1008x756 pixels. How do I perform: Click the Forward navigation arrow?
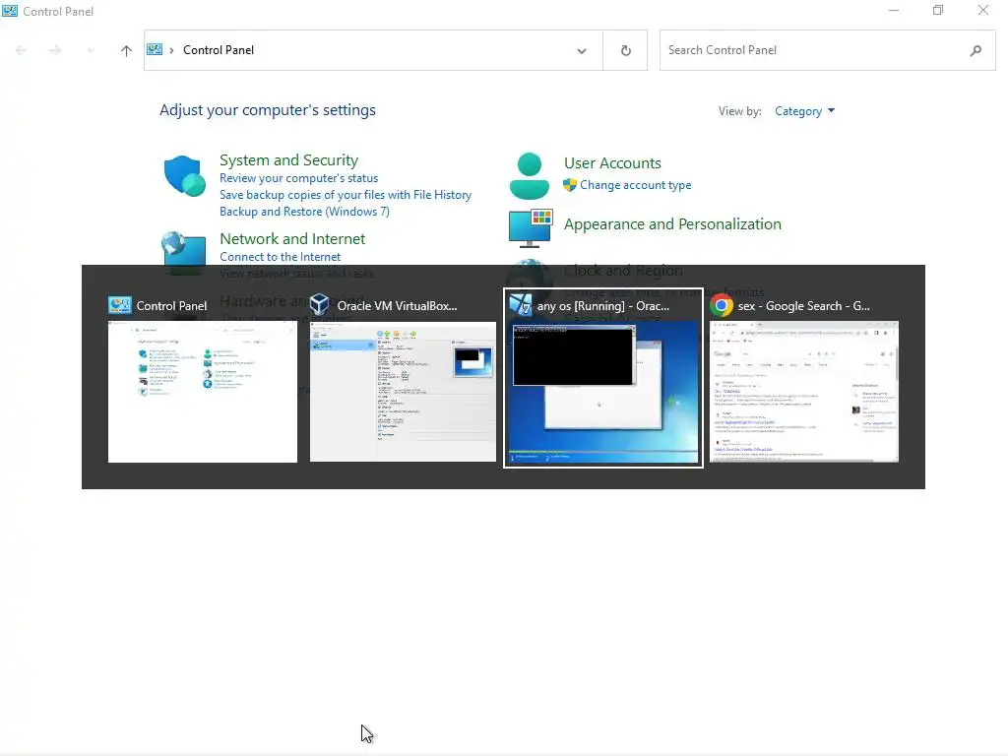[55, 50]
